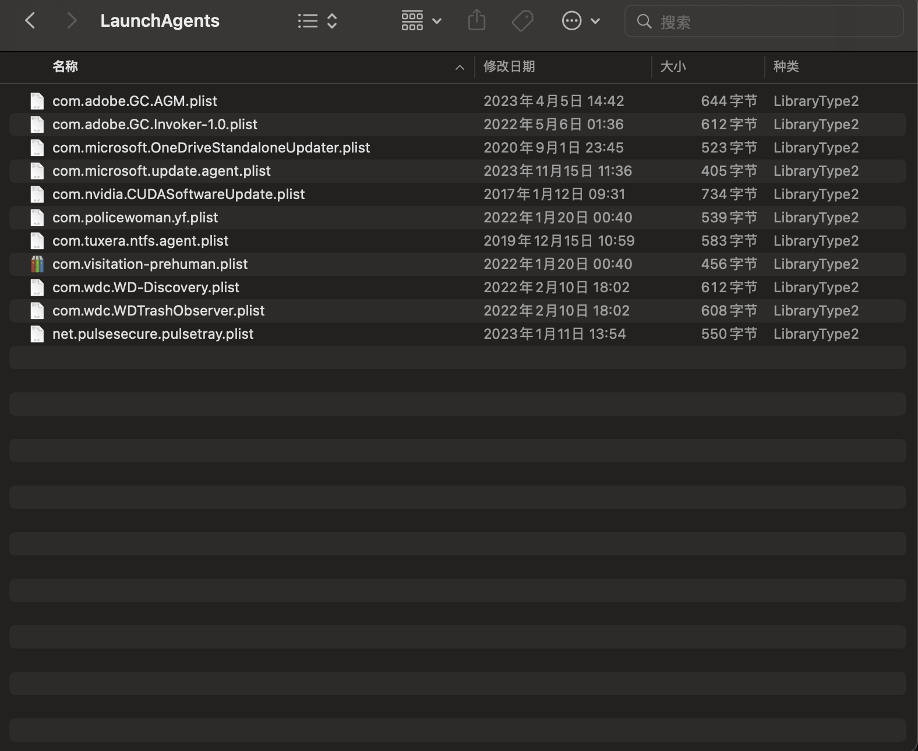Screen dimensions: 918x751
Task: Open the view mode chevron selector
Action: 332,22
